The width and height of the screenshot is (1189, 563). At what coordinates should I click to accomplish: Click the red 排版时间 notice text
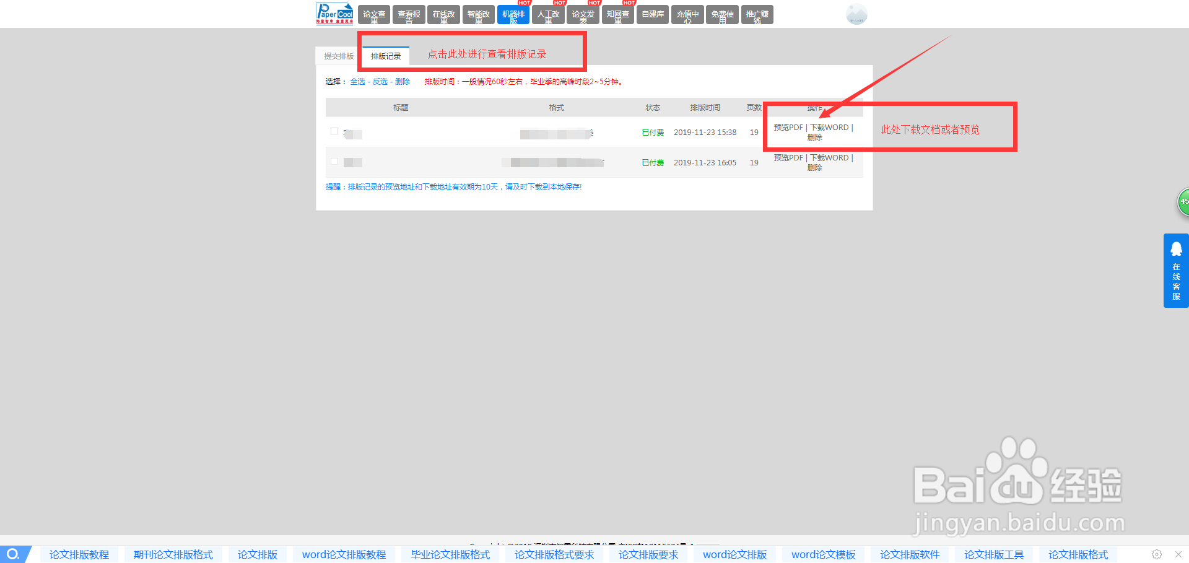[523, 82]
